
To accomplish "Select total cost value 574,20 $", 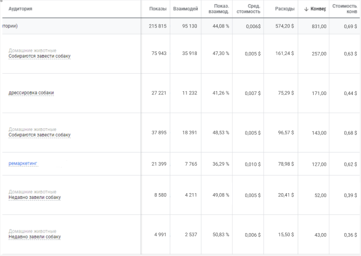I will (x=285, y=26).
